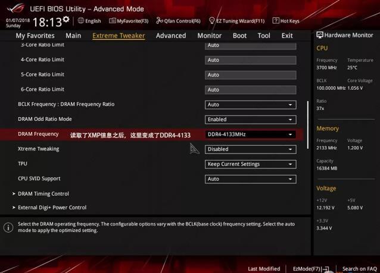Click the Last Modified button

264,269
